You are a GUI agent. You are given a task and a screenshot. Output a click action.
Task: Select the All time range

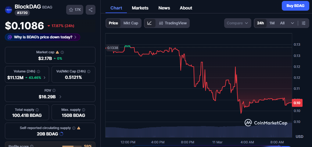click(282, 23)
